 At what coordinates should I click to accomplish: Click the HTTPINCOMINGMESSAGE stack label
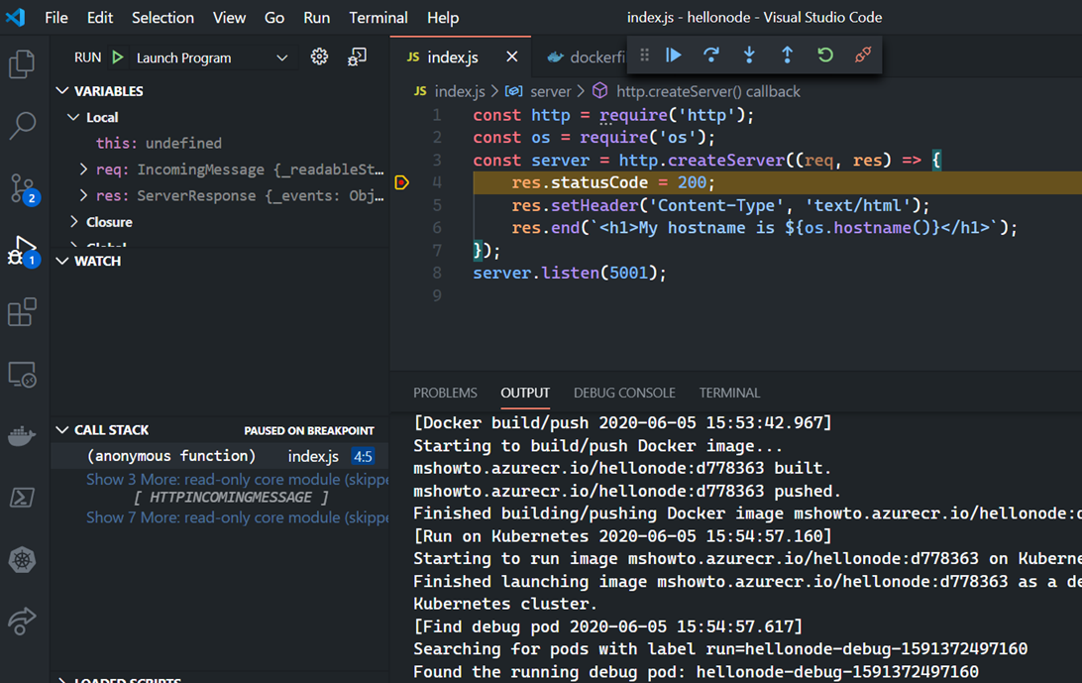pos(231,498)
